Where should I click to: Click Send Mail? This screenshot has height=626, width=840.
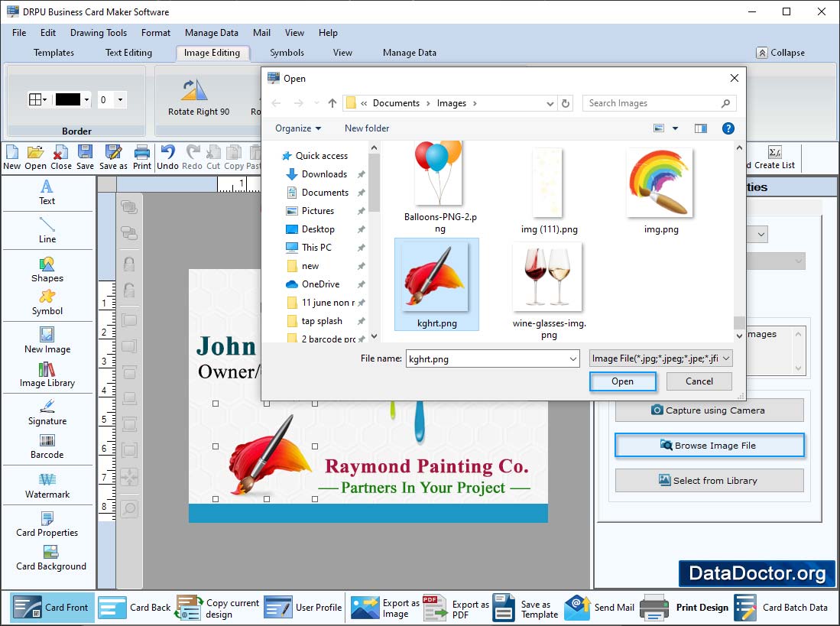[x=599, y=607]
